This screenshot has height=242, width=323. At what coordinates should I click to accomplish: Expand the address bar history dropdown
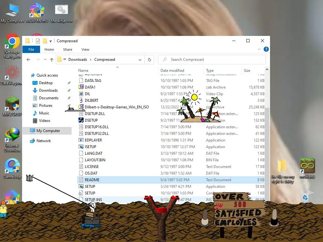click(x=140, y=60)
